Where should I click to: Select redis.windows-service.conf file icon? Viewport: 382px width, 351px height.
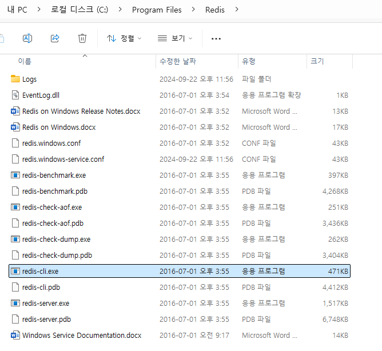(15, 159)
